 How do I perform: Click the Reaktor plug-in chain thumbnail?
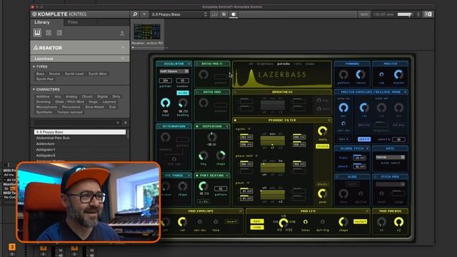tap(147, 31)
